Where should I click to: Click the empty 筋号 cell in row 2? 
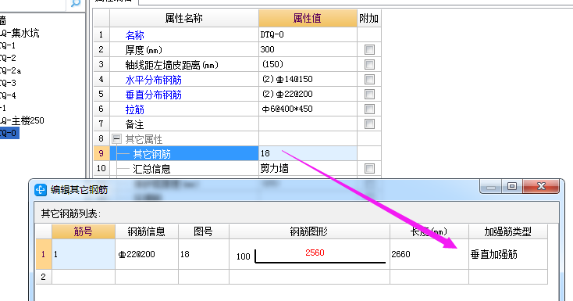84,277
